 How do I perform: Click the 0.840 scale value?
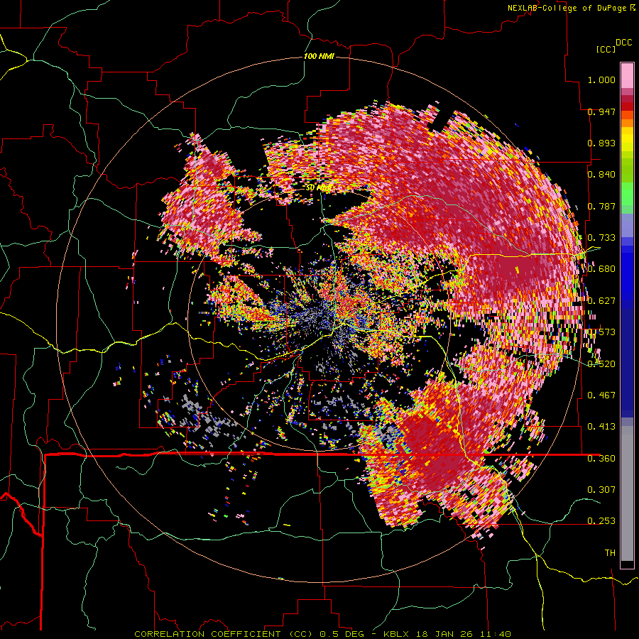(x=601, y=175)
